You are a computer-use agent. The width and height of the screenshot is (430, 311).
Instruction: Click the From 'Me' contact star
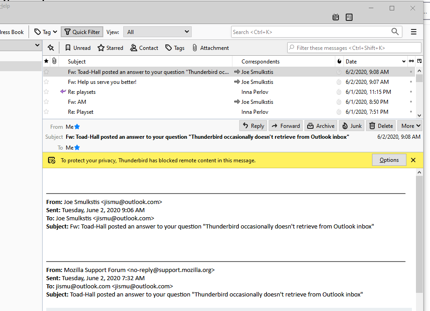pos(77,126)
